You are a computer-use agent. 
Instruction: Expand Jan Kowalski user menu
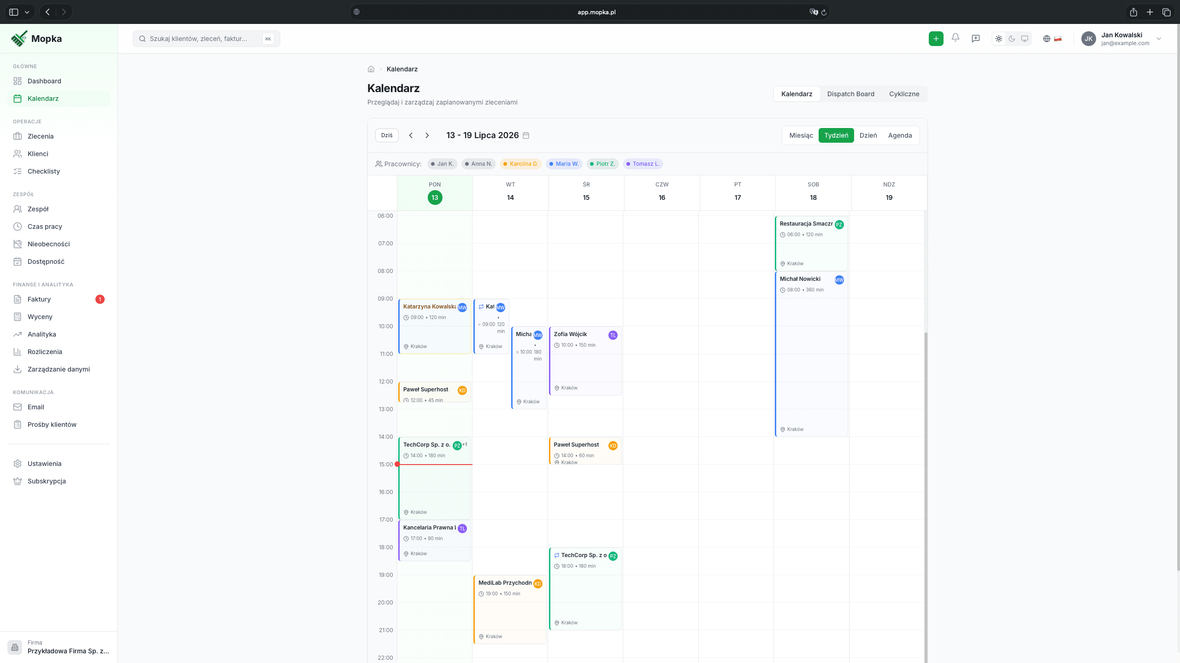tap(1121, 39)
